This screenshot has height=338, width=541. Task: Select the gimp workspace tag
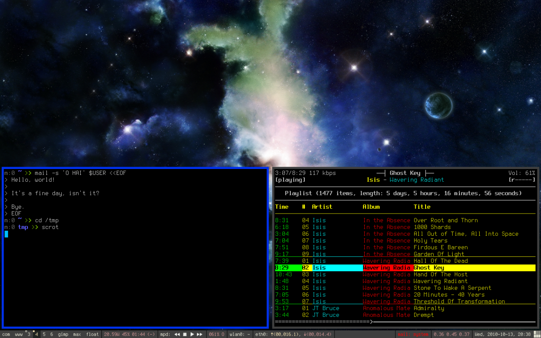63,334
